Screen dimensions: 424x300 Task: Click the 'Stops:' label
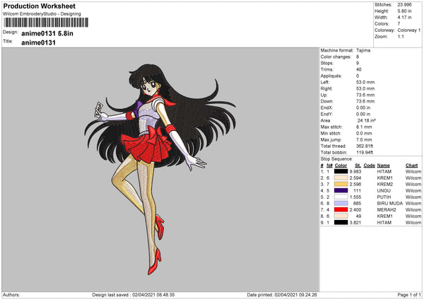[x=327, y=63]
